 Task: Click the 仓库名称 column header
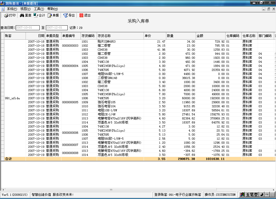pyautogui.click(x=250, y=36)
